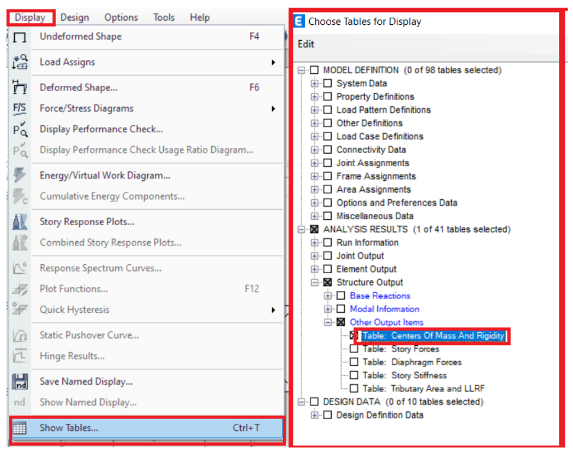Image resolution: width=573 pixels, height=454 pixels.
Task: Open the Edit menu in tables dialog
Action: pyautogui.click(x=306, y=44)
